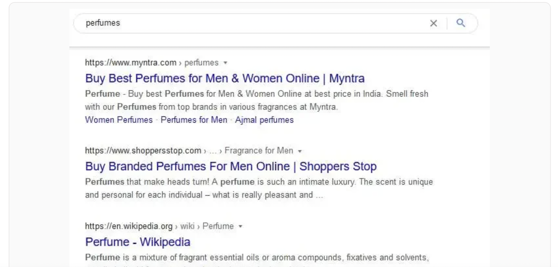Open the 'Buy Best Perfumes for Men & Women Online' result
Image resolution: width=558 pixels, height=267 pixels.
(225, 78)
